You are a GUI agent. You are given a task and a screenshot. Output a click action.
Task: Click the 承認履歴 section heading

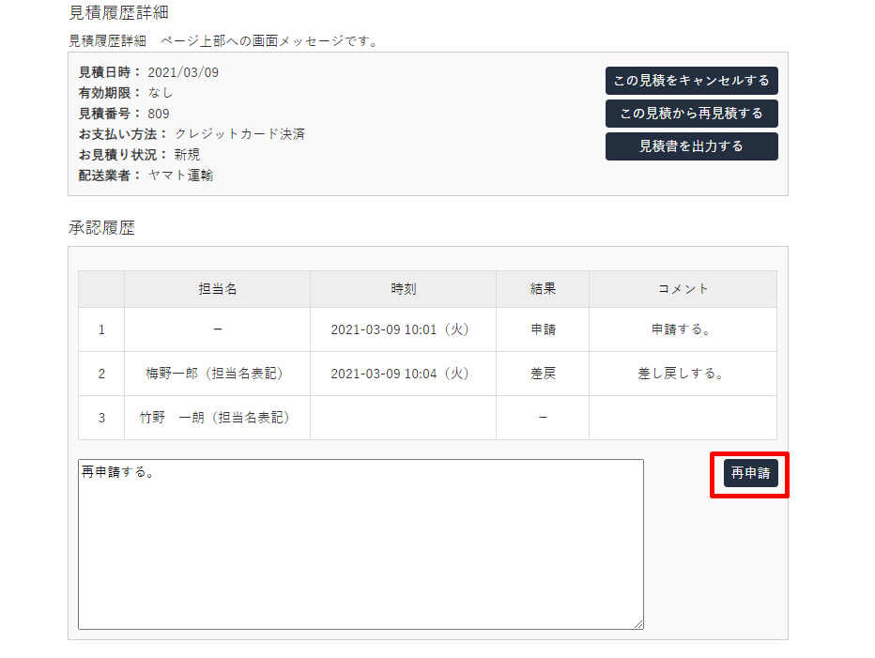101,228
